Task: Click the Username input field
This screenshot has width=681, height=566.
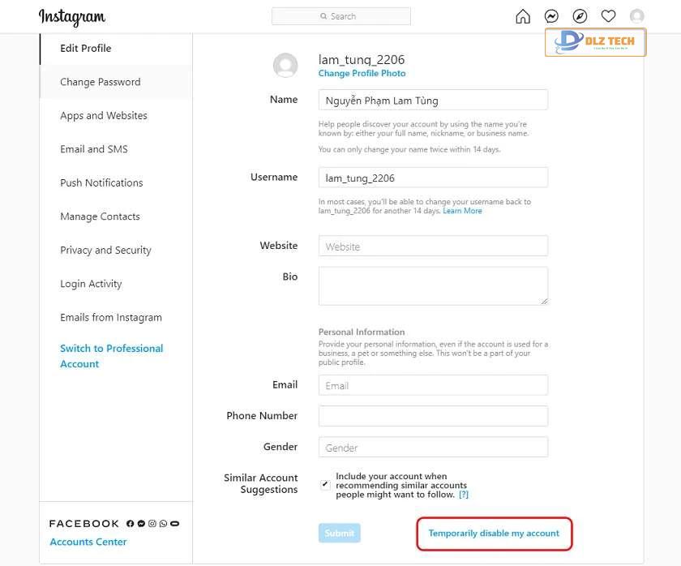Action: [x=433, y=178]
